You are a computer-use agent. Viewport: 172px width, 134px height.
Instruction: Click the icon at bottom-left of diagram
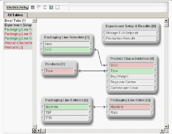[x=35, y=131]
